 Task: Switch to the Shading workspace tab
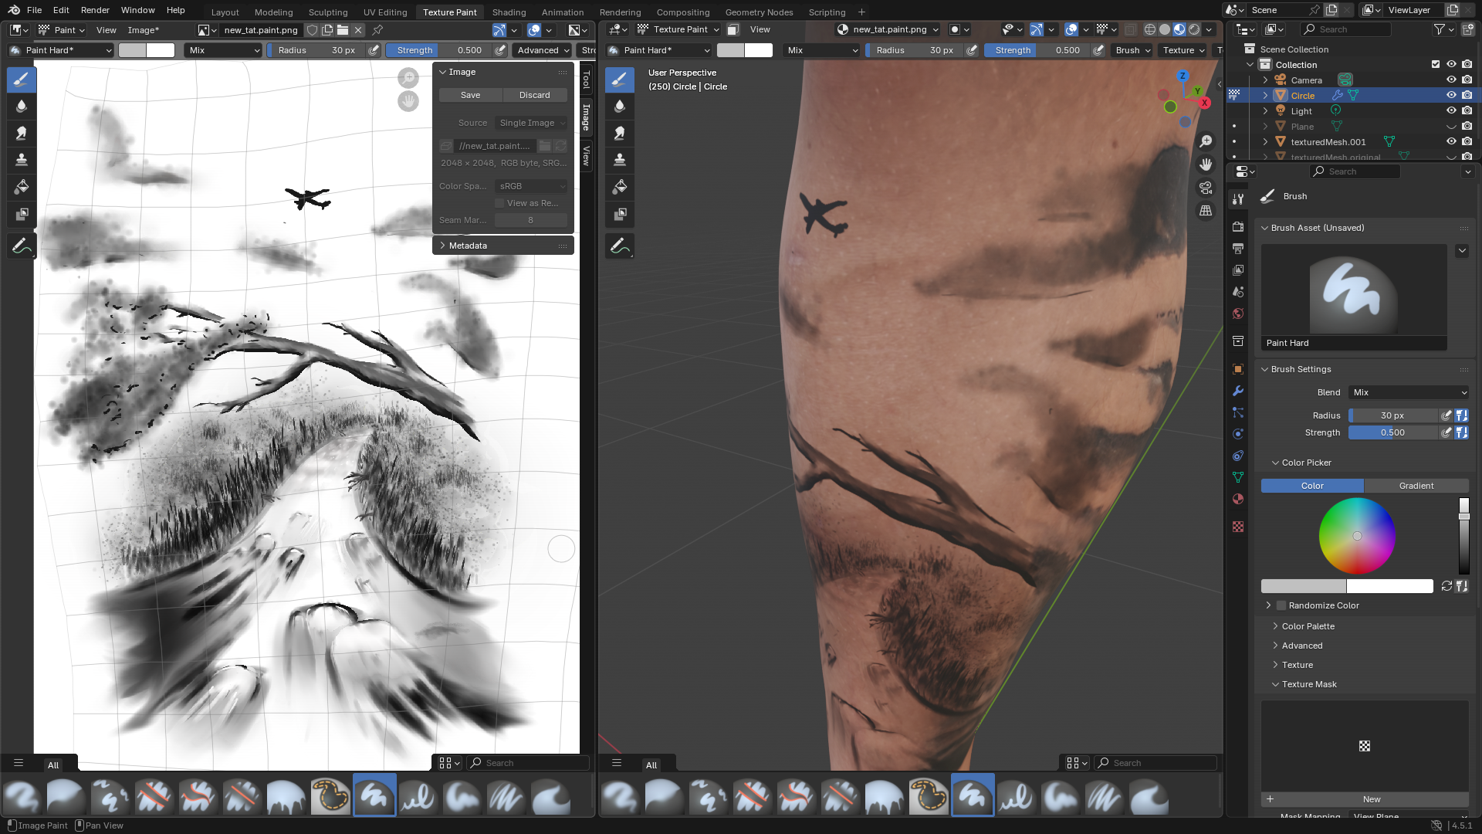(509, 12)
